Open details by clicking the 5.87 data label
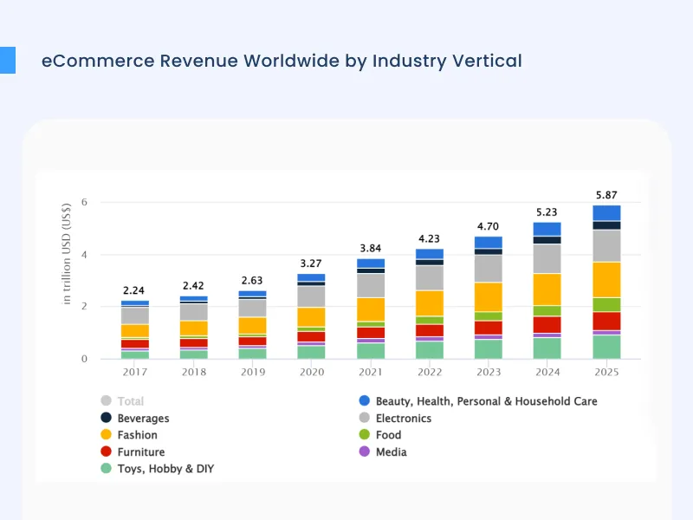 pos(606,195)
